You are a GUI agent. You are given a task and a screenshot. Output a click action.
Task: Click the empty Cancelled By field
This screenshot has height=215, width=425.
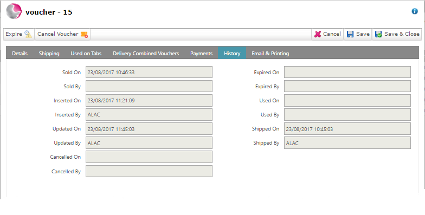[149, 171]
